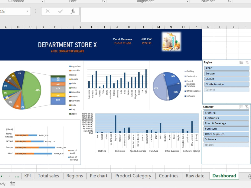Screen dimensions: 251x188
Task: Click the Office Supplies pie legend entry
Action: coord(193,91)
